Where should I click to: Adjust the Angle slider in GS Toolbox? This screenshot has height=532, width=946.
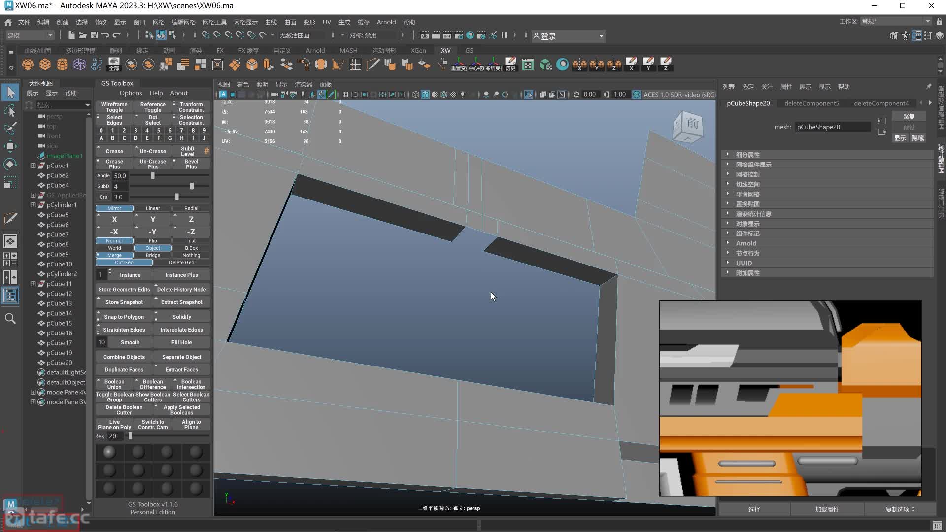tap(153, 176)
